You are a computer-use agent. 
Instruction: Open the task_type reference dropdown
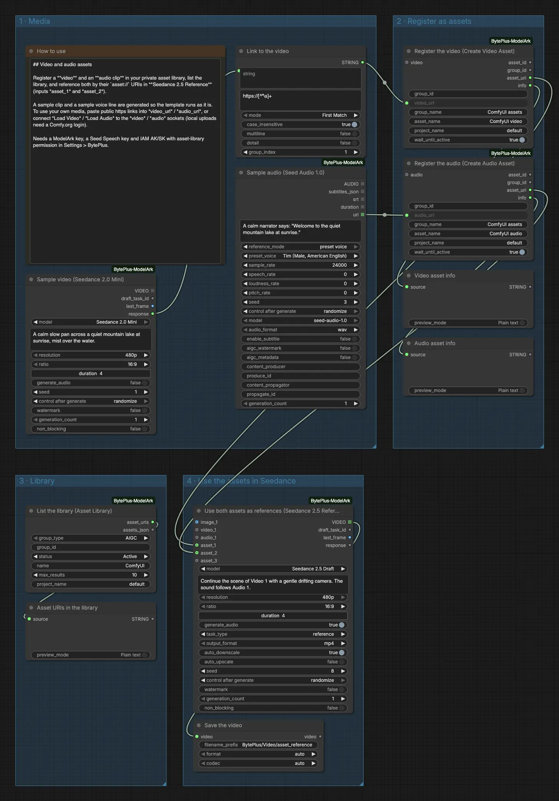coord(273,634)
